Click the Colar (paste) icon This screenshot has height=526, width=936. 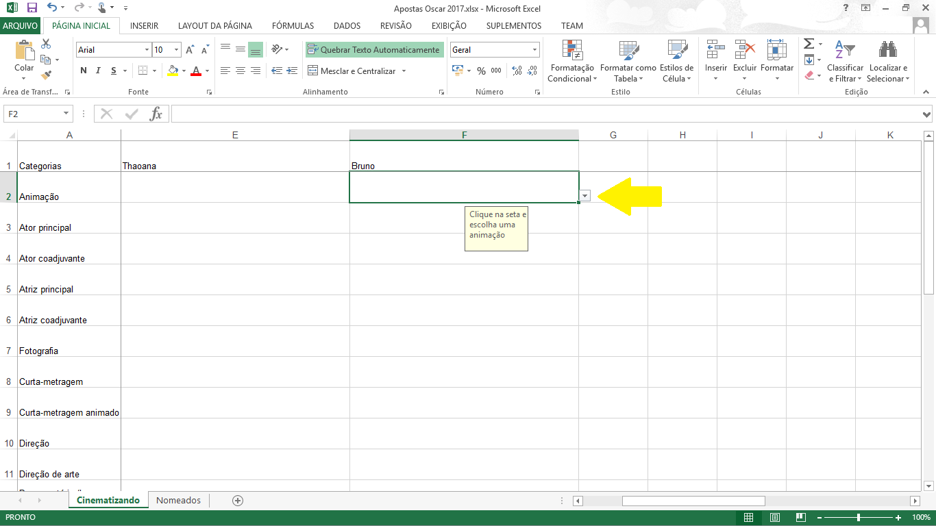pyautogui.click(x=24, y=51)
